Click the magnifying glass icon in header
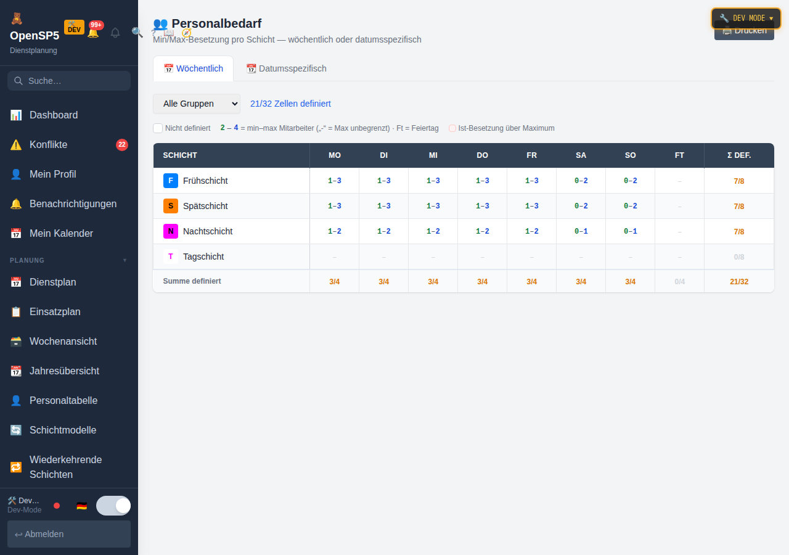This screenshot has height=555, width=789. click(137, 32)
